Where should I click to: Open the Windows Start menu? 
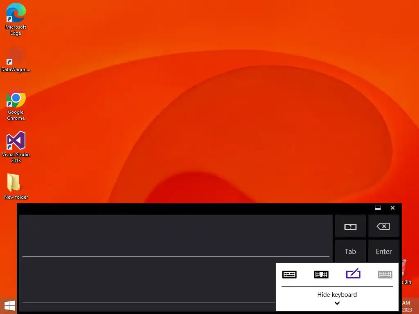10,306
